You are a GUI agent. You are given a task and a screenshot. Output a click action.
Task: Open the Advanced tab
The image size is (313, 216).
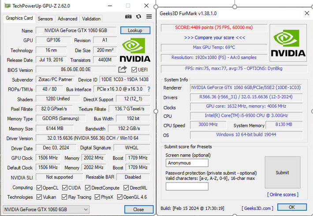pyautogui.click(x=67, y=19)
